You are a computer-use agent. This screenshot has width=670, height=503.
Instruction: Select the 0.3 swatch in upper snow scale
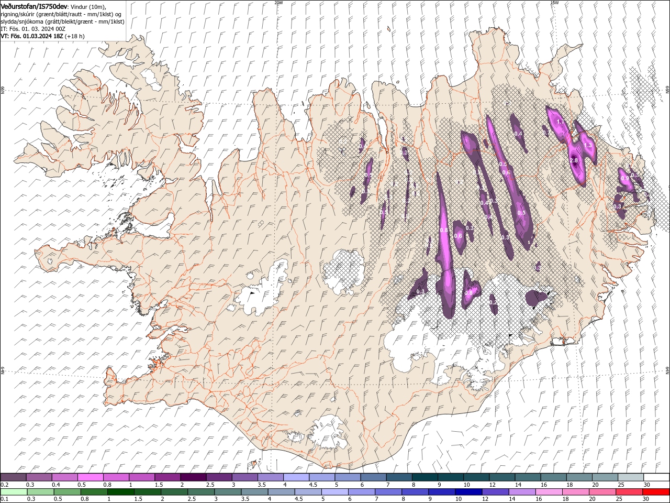tap(39, 477)
